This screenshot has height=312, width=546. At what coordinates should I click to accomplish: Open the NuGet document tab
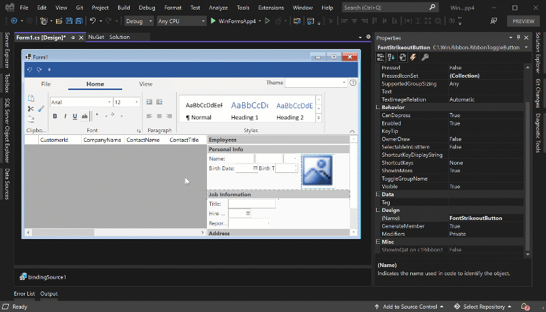tap(96, 37)
